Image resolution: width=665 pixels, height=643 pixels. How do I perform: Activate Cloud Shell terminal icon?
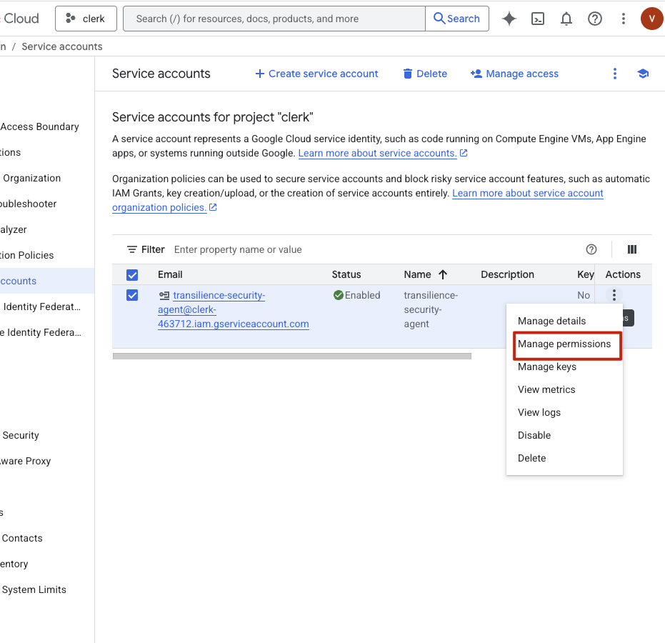(x=538, y=19)
